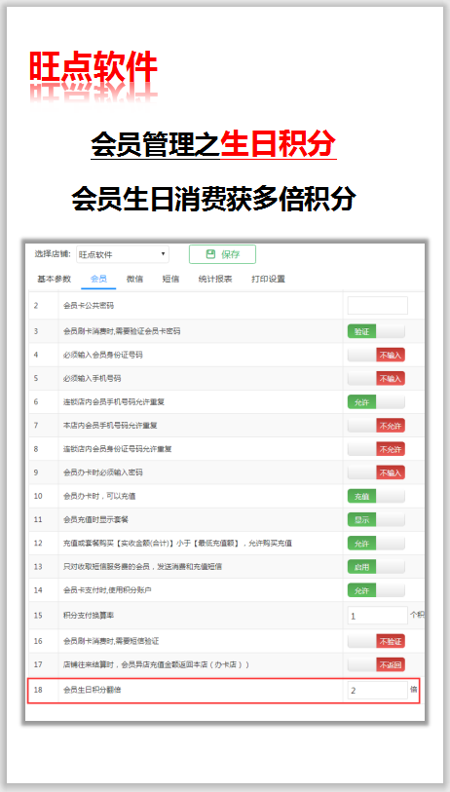Toggle 会员充值时显示套餐 switch
450x792 pixels.
(x=376, y=519)
